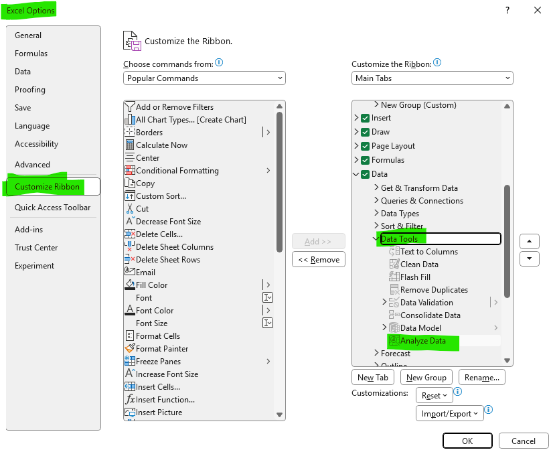
Task: Select the Decrease Font Size icon
Action: click(x=130, y=221)
